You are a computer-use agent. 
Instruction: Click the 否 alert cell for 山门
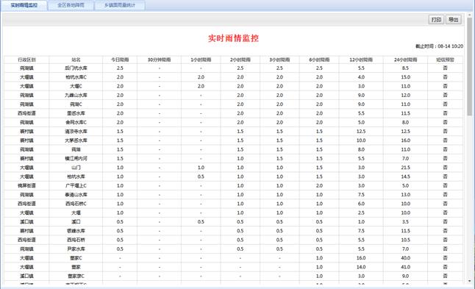coord(446,168)
